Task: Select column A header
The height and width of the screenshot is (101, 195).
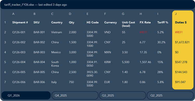Action: coord(13,14)
